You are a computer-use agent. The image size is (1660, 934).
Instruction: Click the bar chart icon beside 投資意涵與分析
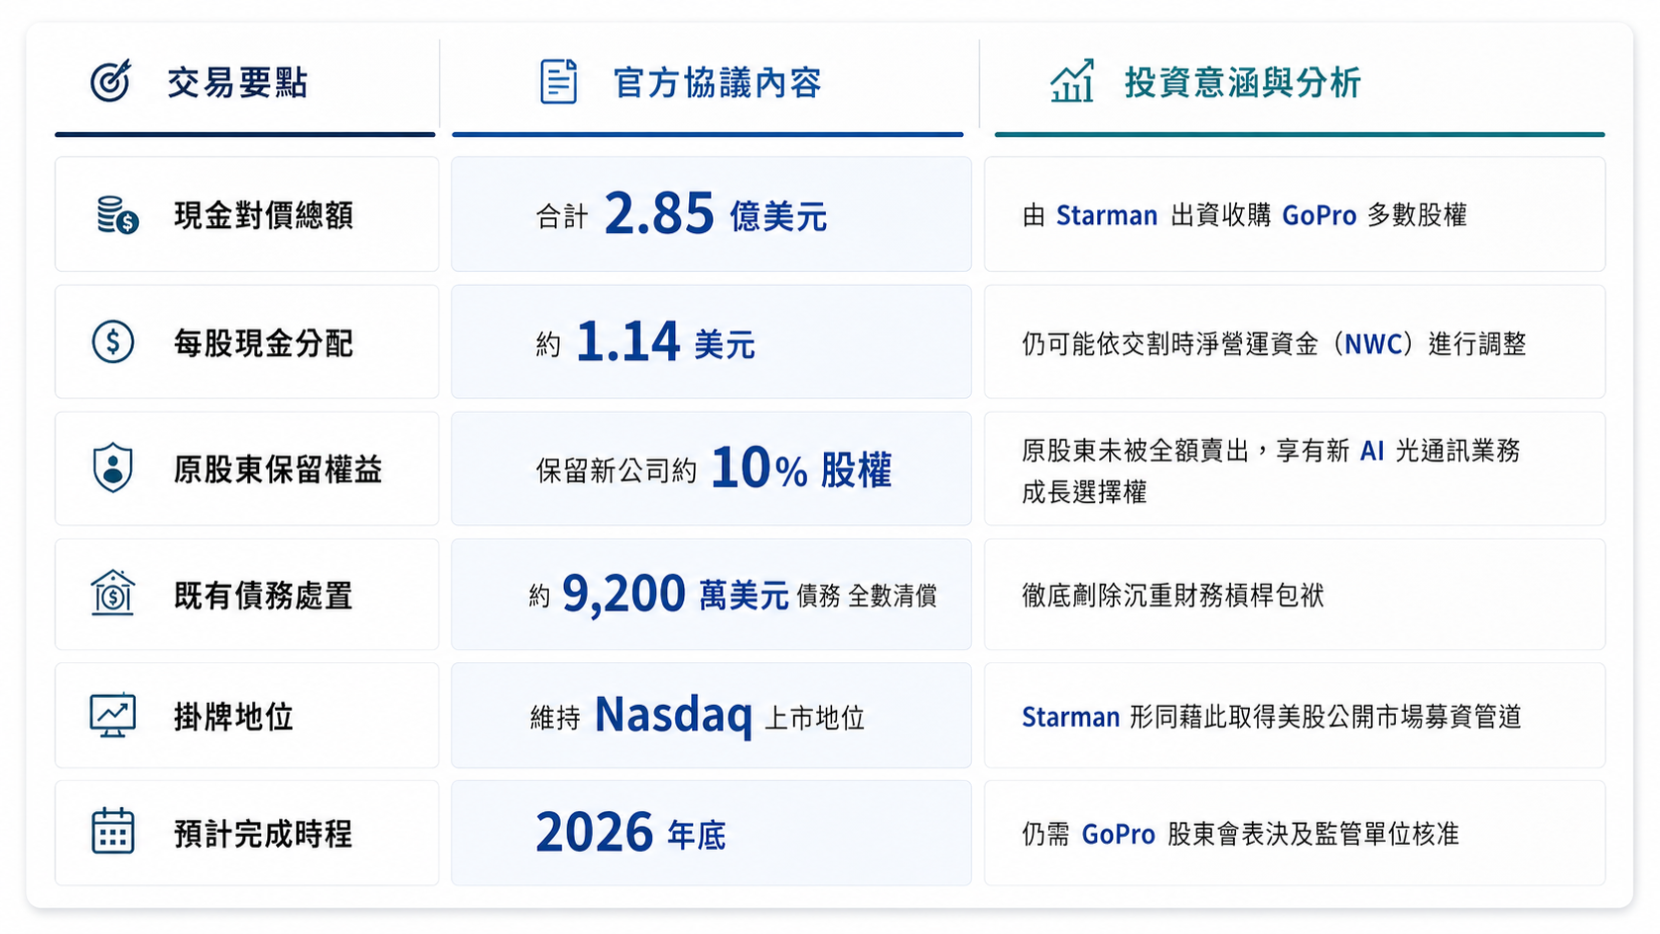coord(1073,80)
